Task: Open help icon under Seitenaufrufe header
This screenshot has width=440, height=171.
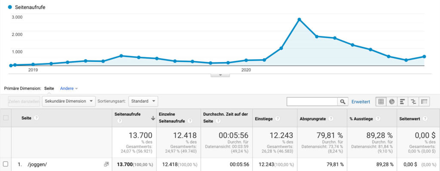Action: pyautogui.click(x=120, y=121)
